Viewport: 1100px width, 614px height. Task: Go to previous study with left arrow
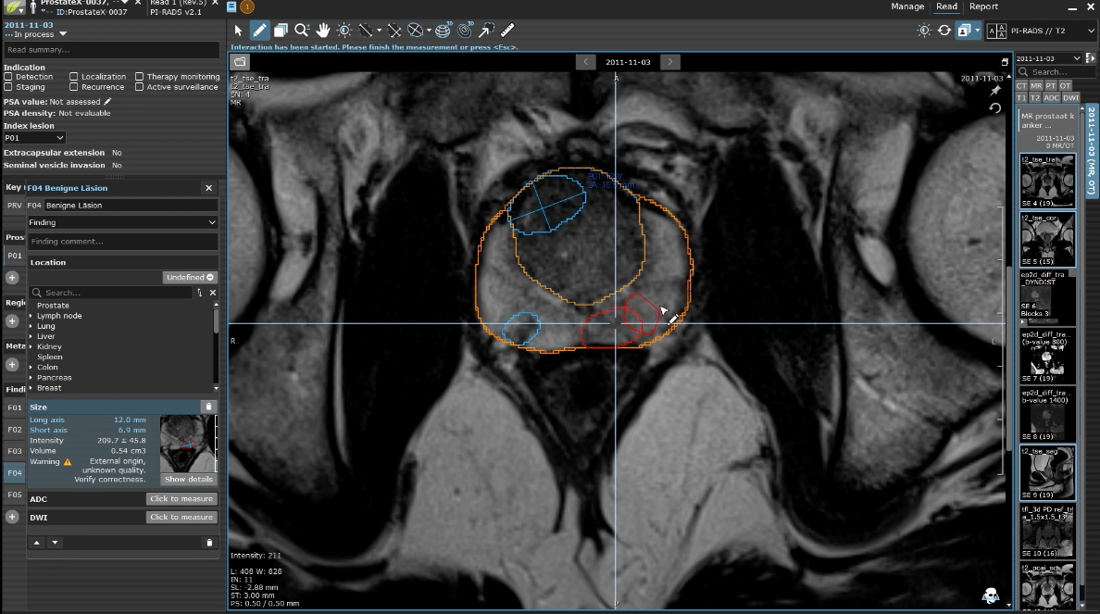point(586,62)
